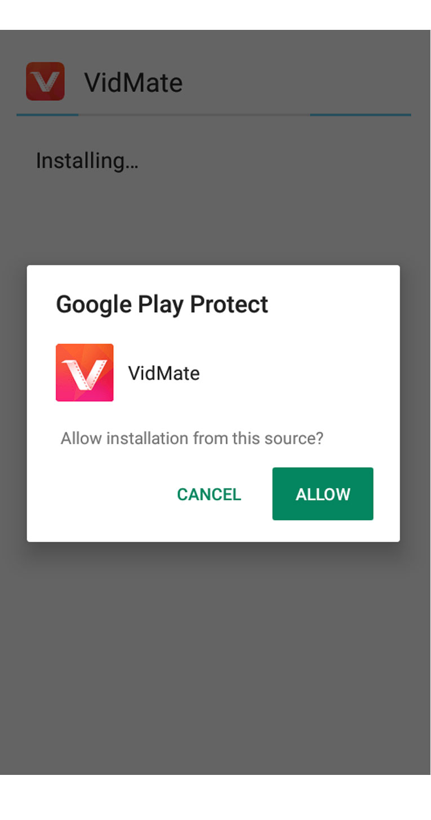Dismiss the prompt with CANCEL
The height and width of the screenshot is (820, 431).
tap(209, 494)
